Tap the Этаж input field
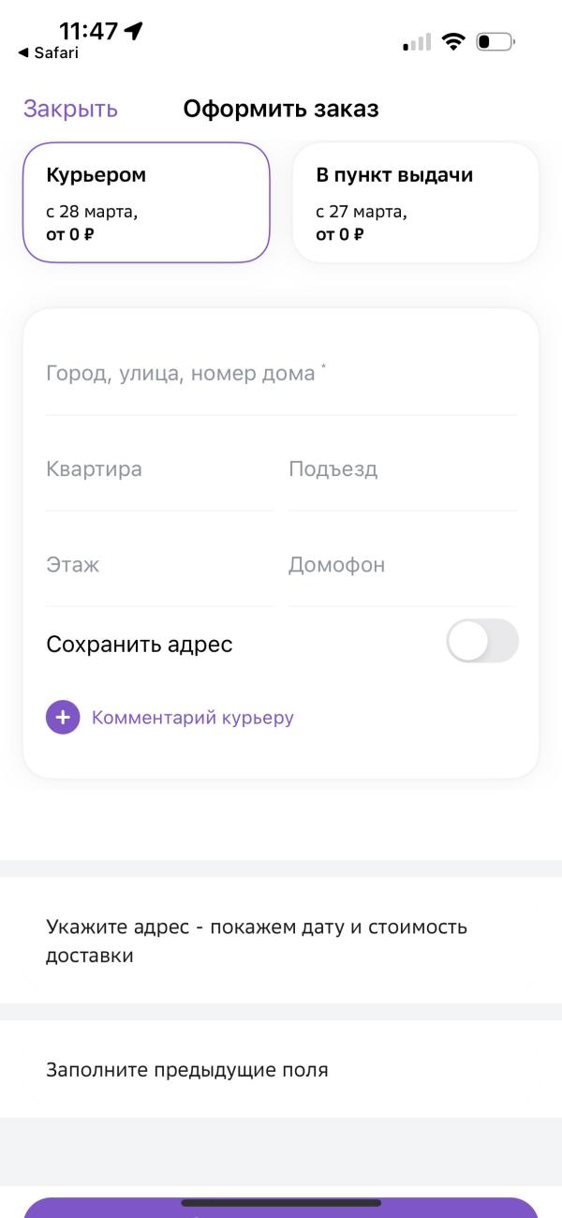 tap(159, 565)
